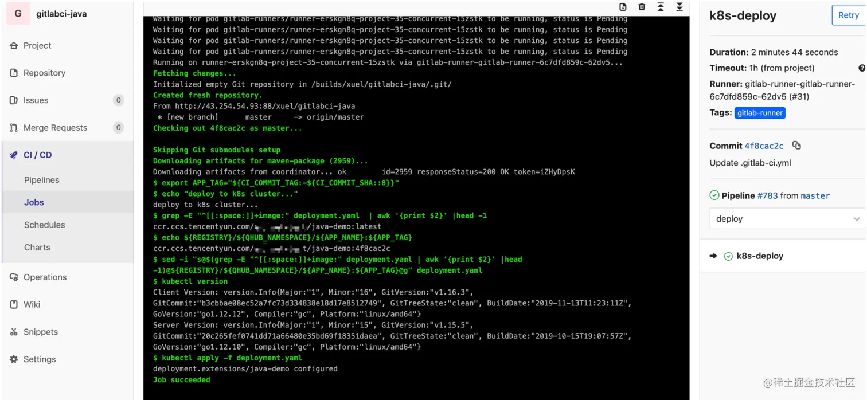Click the k8s-deploy job link

pos(760,256)
